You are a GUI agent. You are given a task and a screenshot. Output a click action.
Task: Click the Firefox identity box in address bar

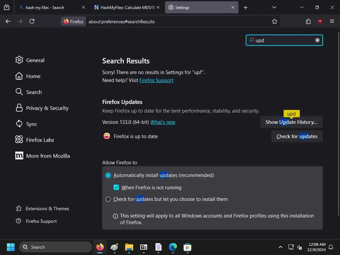coord(73,22)
